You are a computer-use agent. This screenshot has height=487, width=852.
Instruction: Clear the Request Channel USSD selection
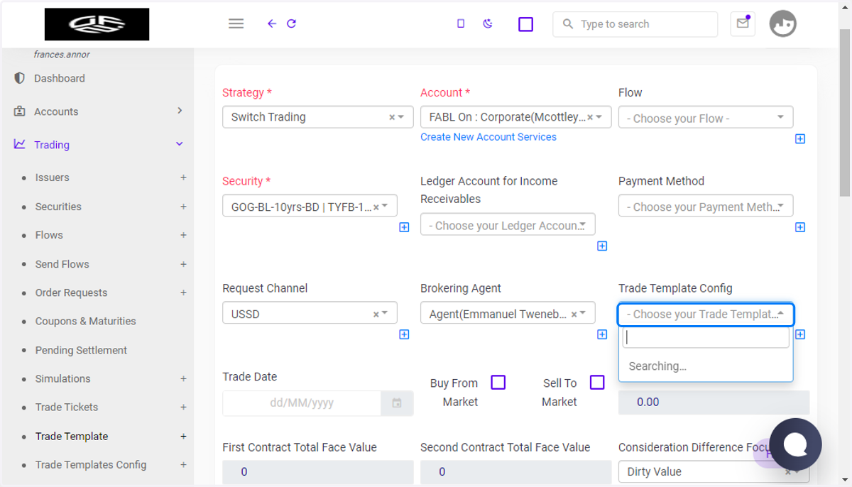point(376,314)
